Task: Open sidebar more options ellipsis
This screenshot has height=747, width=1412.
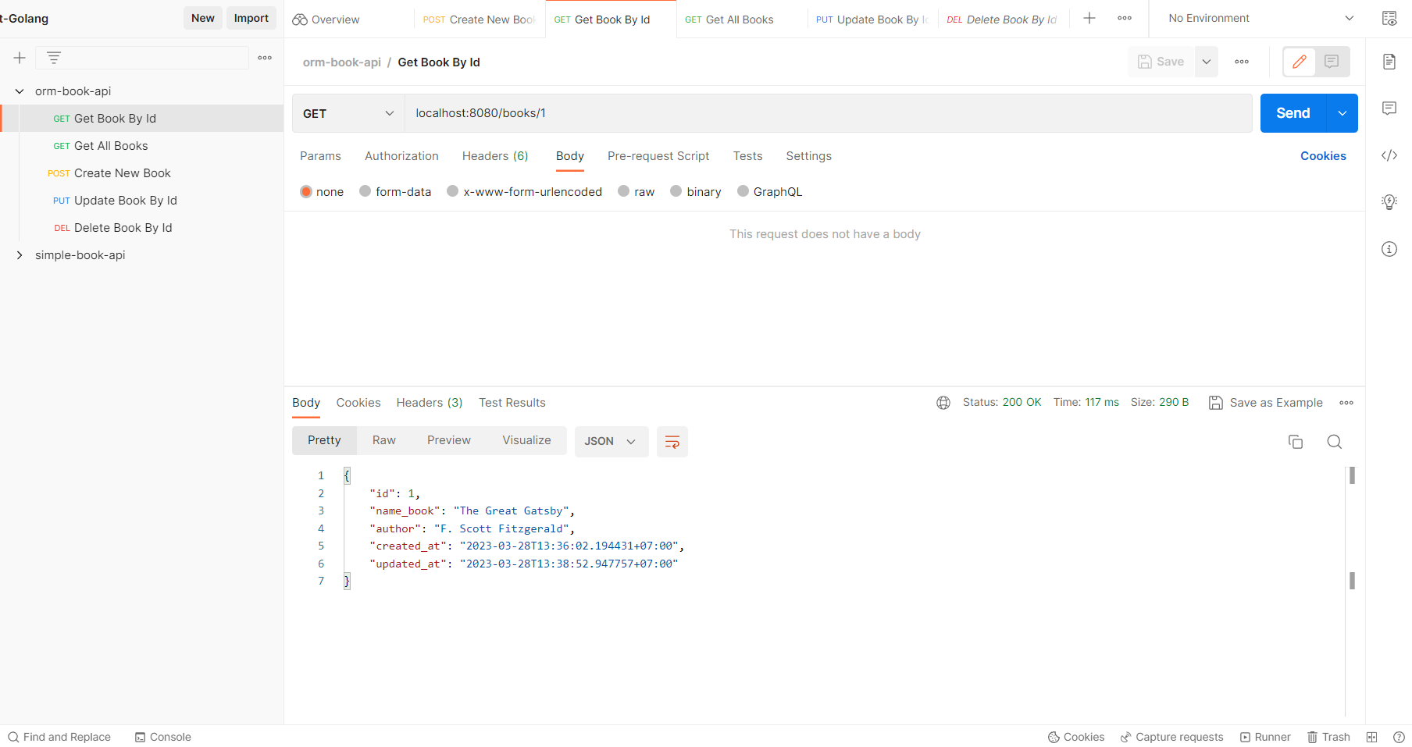Action: point(265,58)
